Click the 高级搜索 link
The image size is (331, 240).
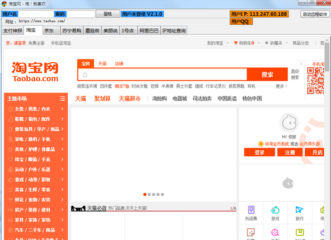tap(295, 75)
